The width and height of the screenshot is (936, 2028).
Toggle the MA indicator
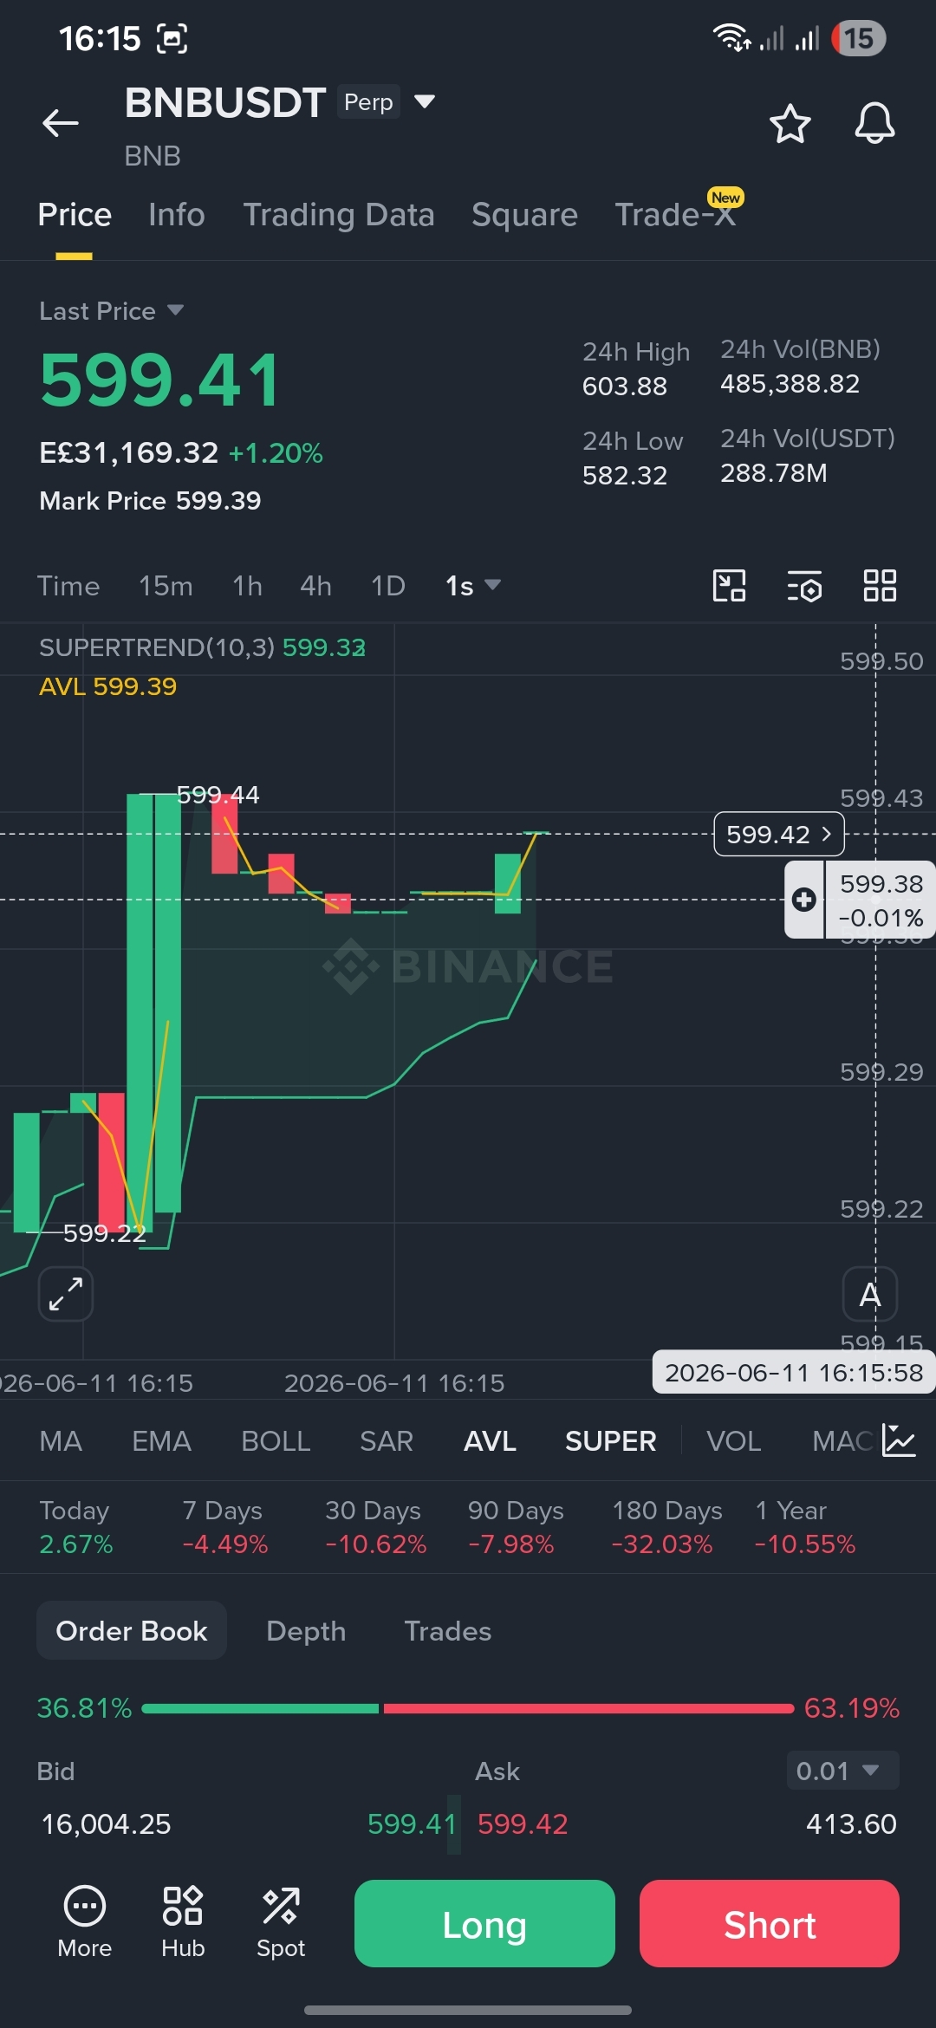pyautogui.click(x=61, y=1440)
